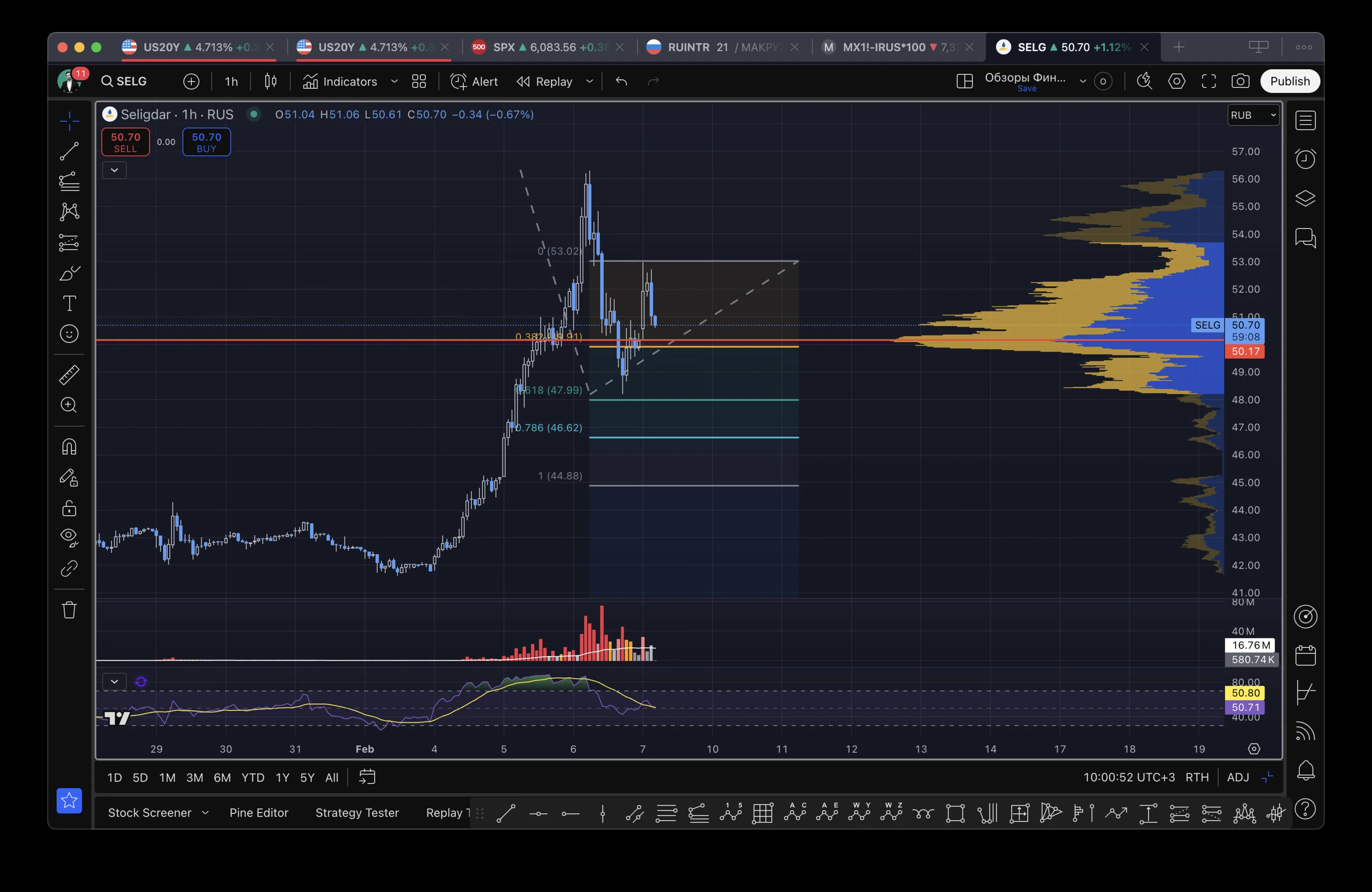Enter fullscreen mode
Image resolution: width=1372 pixels, height=892 pixels.
pos(1209,81)
